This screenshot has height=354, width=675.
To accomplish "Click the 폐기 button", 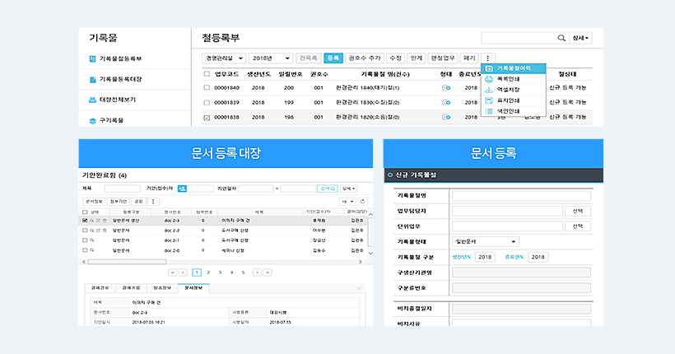I will pyautogui.click(x=469, y=58).
